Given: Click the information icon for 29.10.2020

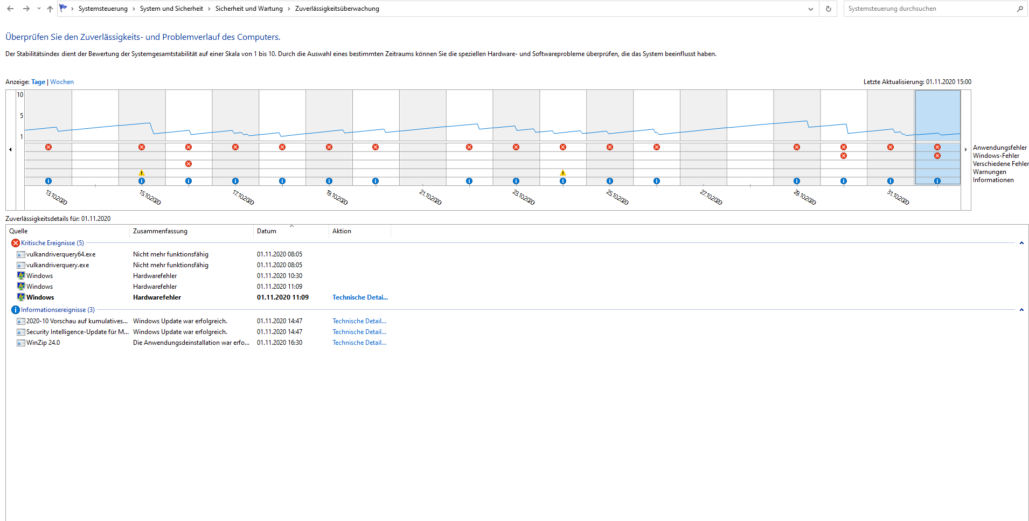Looking at the screenshot, I should pos(797,181).
